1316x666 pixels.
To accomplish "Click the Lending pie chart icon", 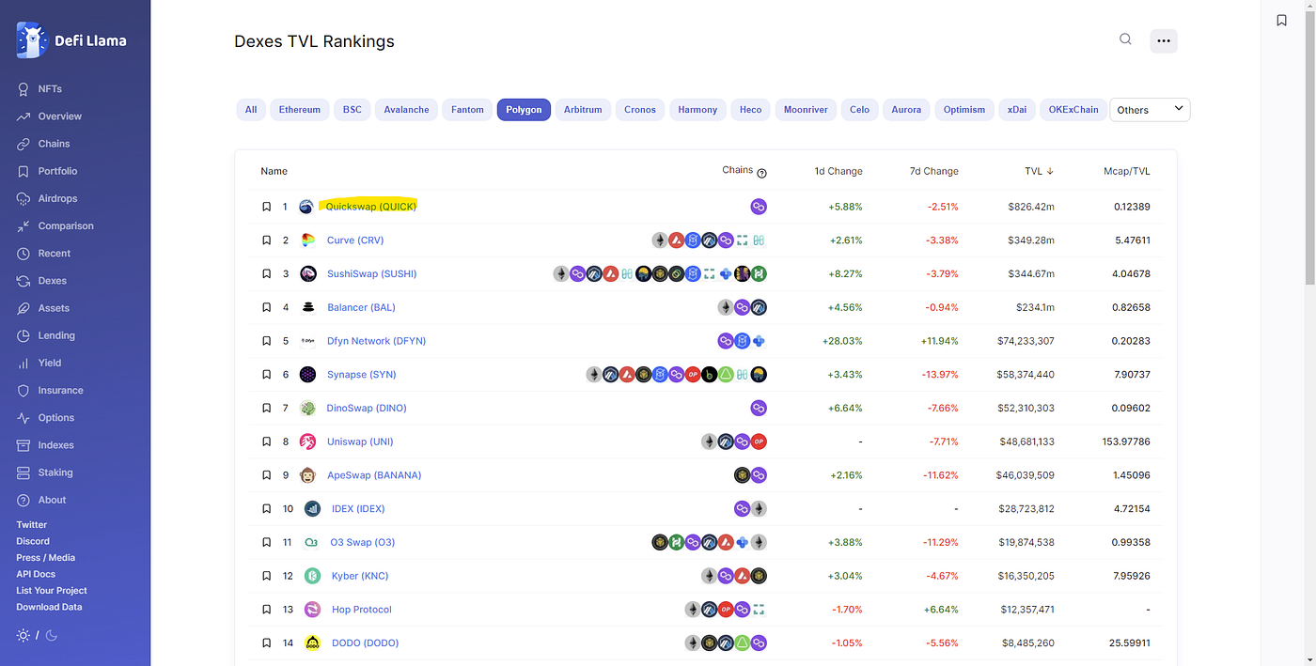I will pyautogui.click(x=23, y=335).
